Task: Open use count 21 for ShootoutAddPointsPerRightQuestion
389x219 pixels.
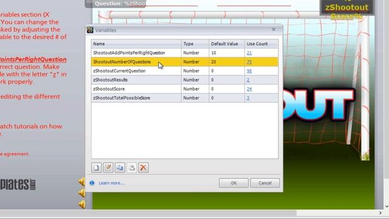Action: tap(249, 53)
